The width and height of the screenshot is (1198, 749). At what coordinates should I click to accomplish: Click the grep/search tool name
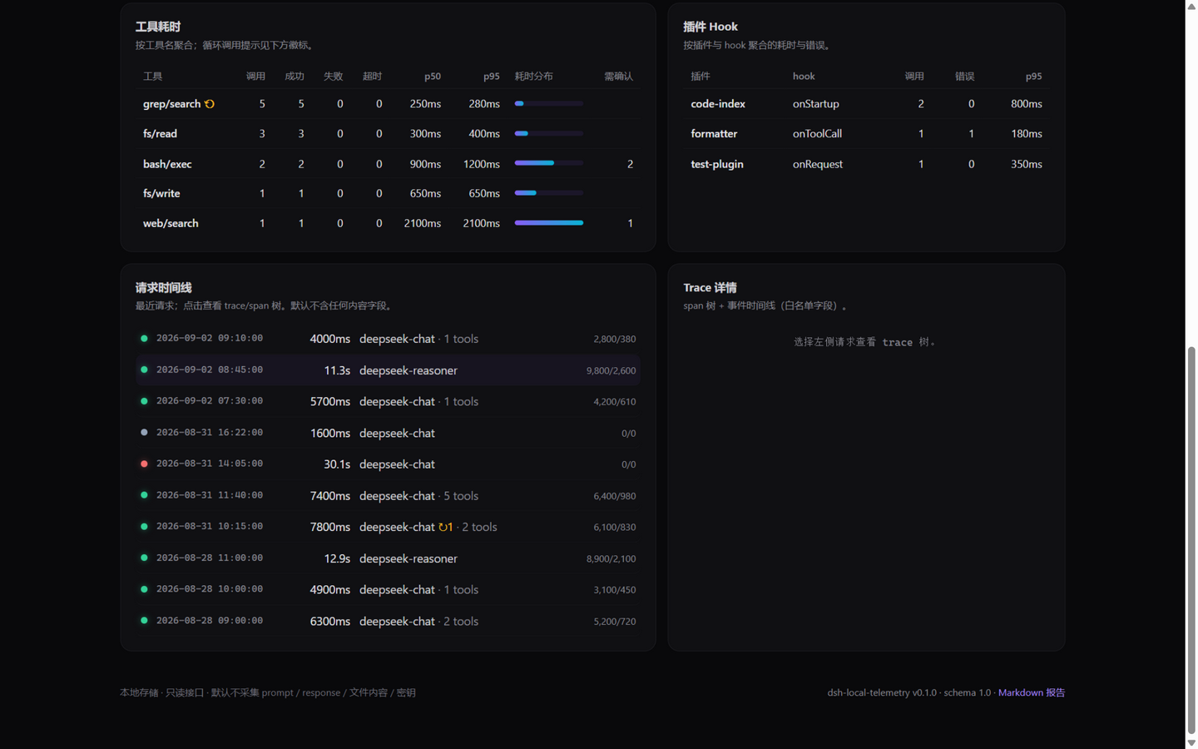tap(171, 104)
